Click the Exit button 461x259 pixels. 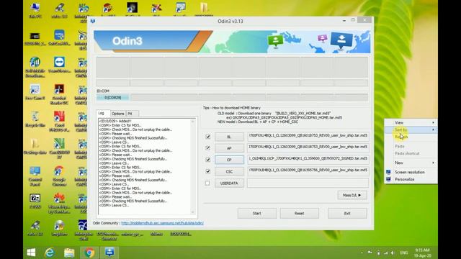tap(347, 213)
